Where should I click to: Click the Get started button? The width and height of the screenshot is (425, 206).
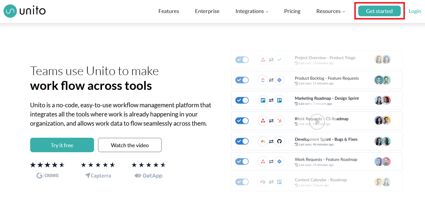379,11
